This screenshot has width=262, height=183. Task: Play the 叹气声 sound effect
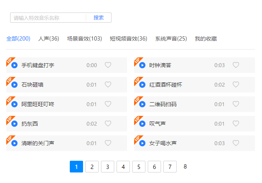pos(142,124)
